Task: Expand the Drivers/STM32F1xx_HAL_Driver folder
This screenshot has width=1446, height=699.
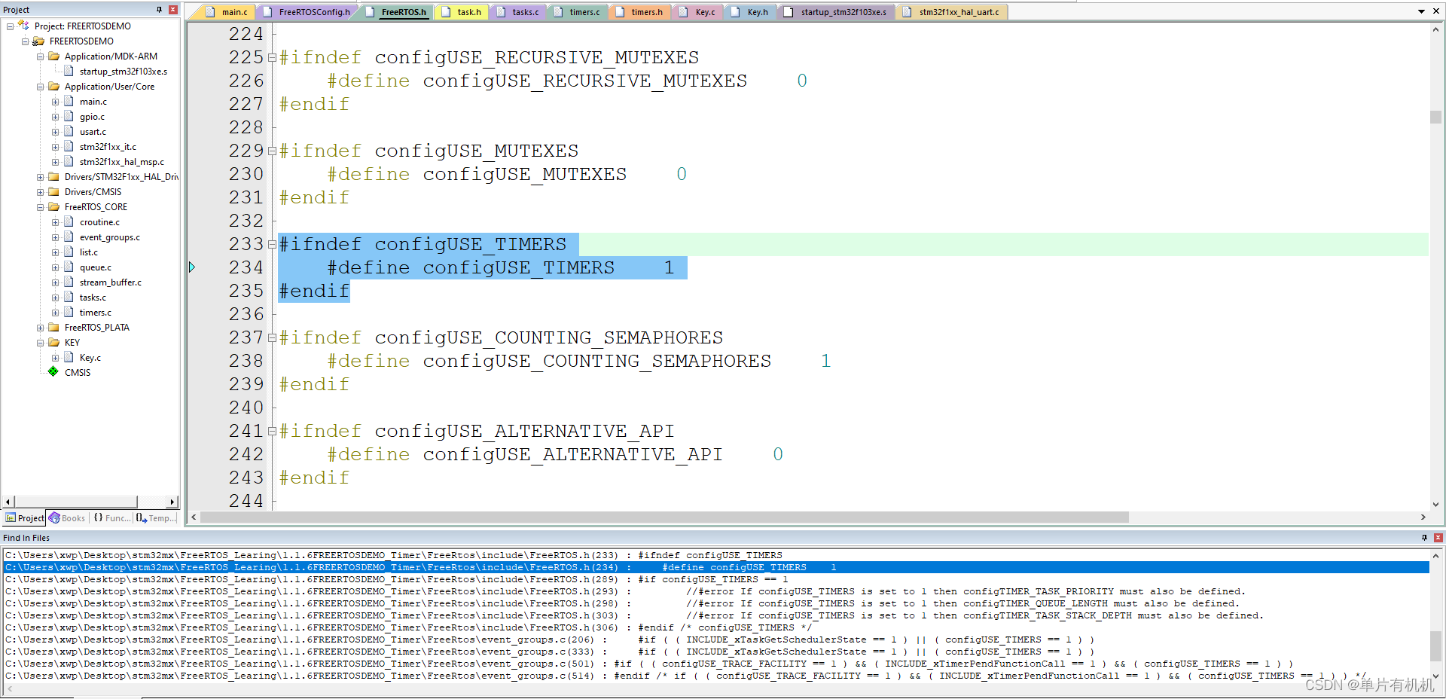Action: [x=40, y=177]
